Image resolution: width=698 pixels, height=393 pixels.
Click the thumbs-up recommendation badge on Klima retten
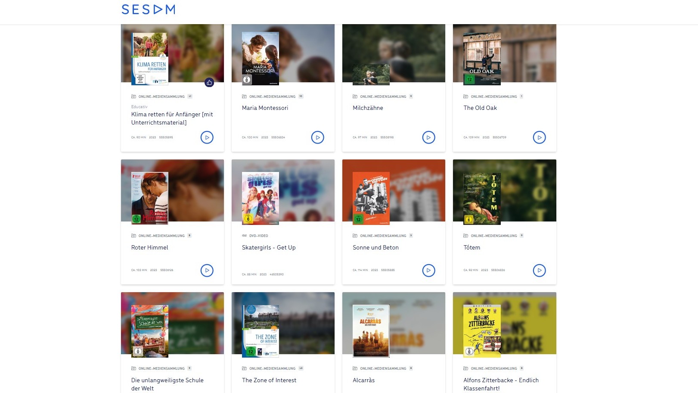tap(209, 82)
